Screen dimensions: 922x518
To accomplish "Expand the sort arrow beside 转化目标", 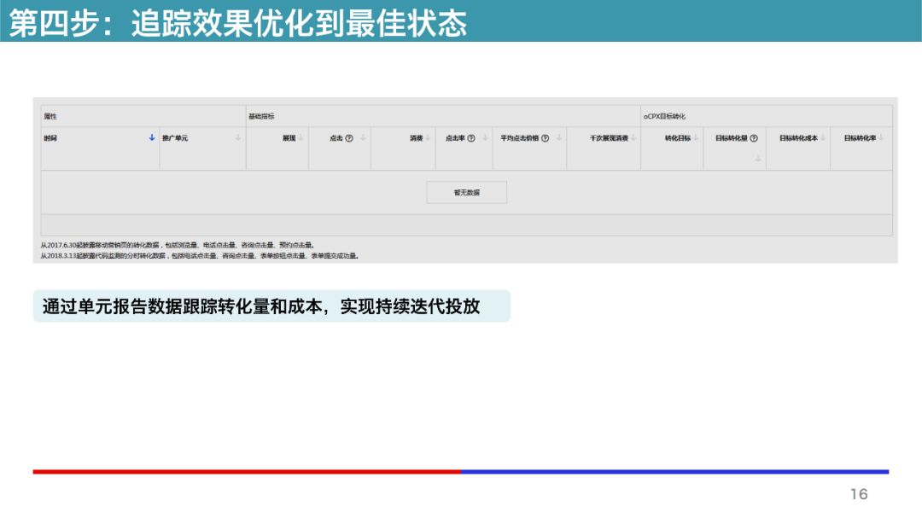I will pos(696,137).
